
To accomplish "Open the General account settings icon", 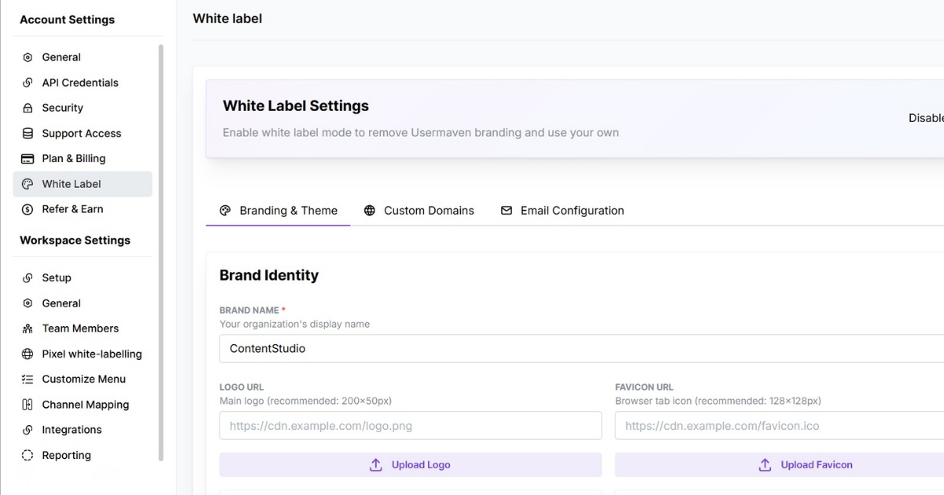I will [28, 57].
